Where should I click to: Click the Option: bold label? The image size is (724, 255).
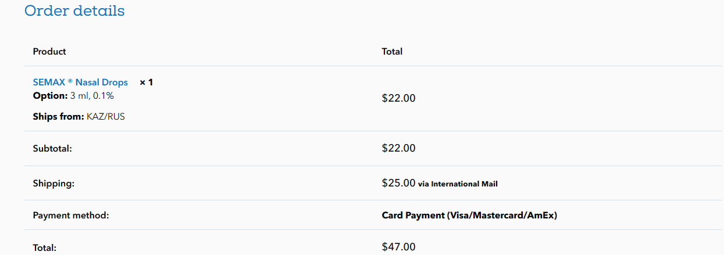coord(51,96)
